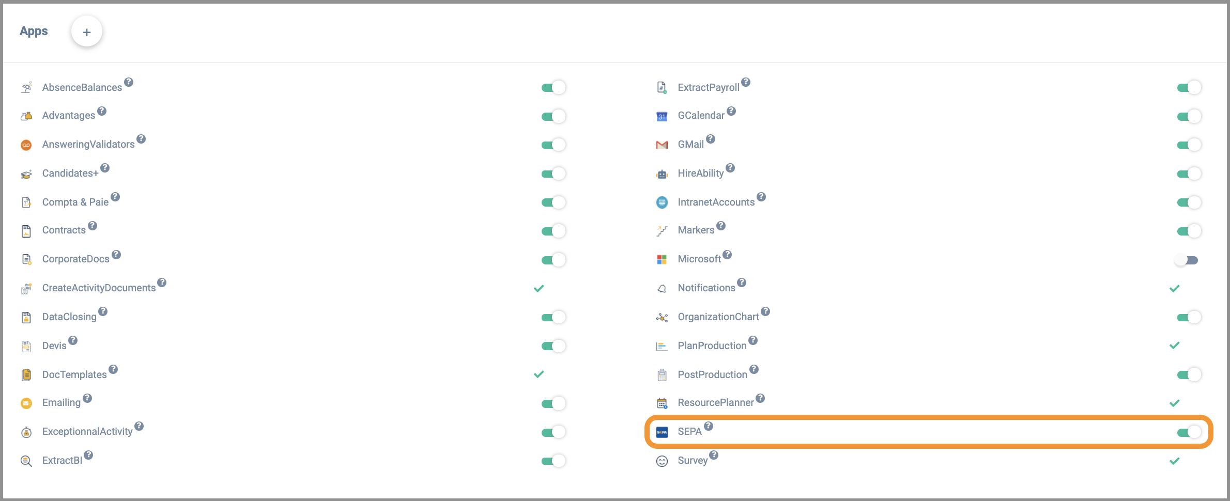Viewport: 1230px width, 501px height.
Task: Click the GMail envelope icon
Action: tap(662, 145)
